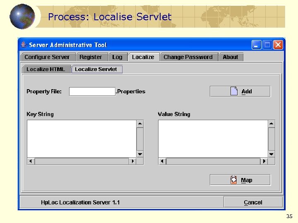Viewport: 298px width, 223px height.
Task: Open the Change Password tab
Action: (x=189, y=57)
